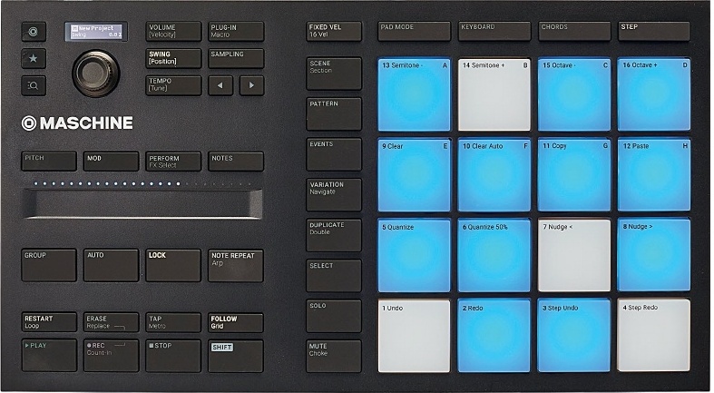Tap pad 7 Nudge <

click(574, 255)
